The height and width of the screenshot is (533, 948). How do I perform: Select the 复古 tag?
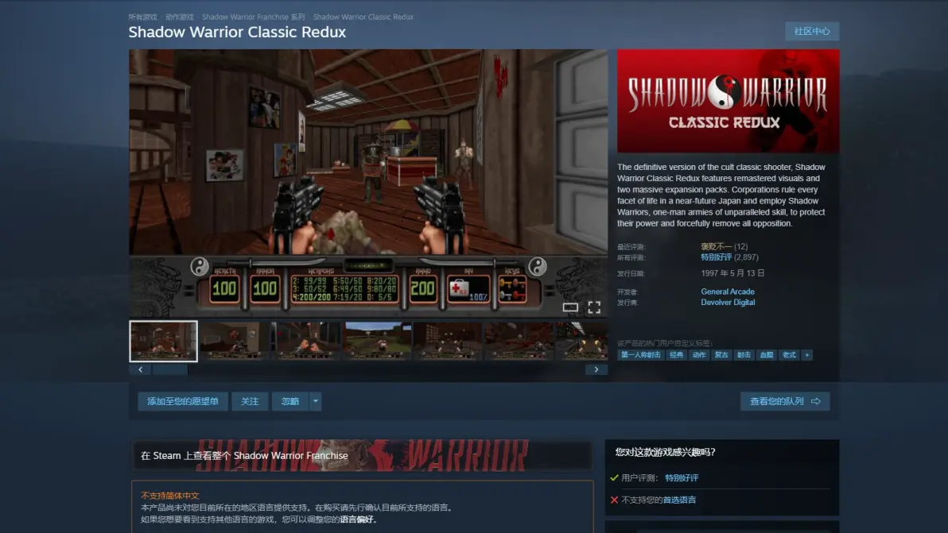[x=721, y=355]
